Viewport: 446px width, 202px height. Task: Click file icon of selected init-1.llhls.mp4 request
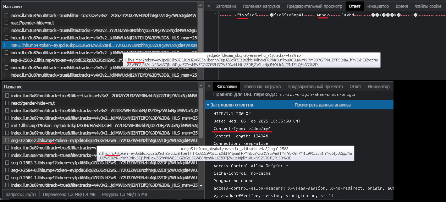(6, 45)
